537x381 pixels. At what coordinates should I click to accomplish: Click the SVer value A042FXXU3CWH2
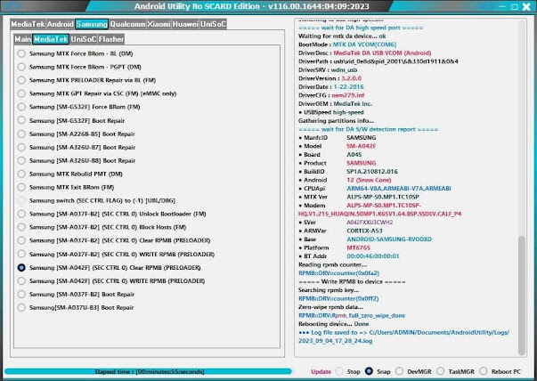click(370, 223)
